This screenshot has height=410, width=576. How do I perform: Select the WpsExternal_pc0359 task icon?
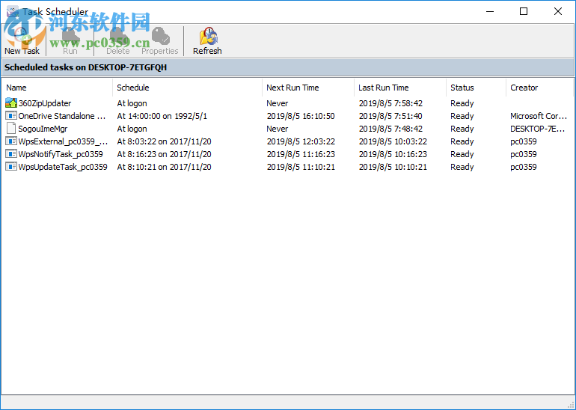coord(11,141)
